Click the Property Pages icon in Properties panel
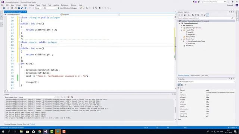Image resolution: width=239 pixels, height=134 pixels. 186,85
